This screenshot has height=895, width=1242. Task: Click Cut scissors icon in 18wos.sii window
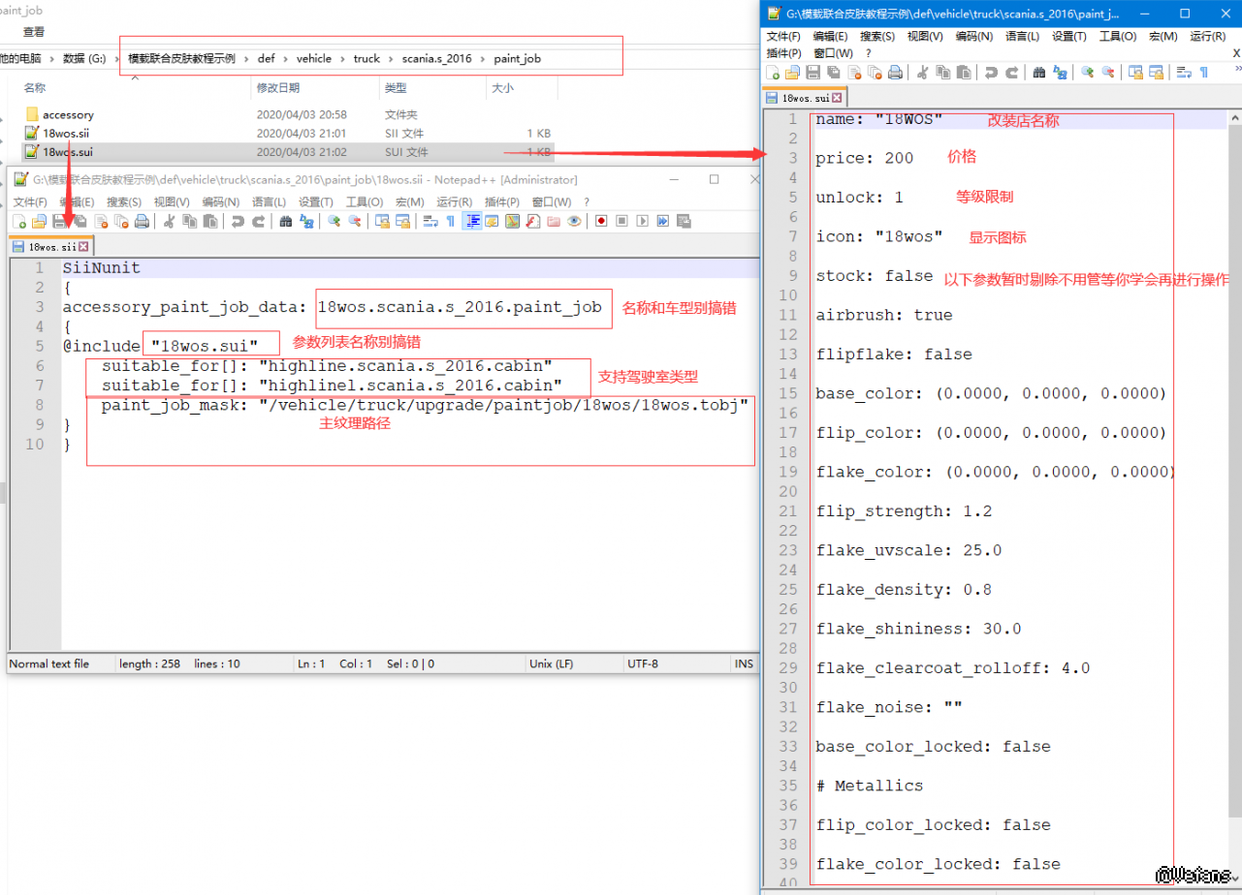169,222
